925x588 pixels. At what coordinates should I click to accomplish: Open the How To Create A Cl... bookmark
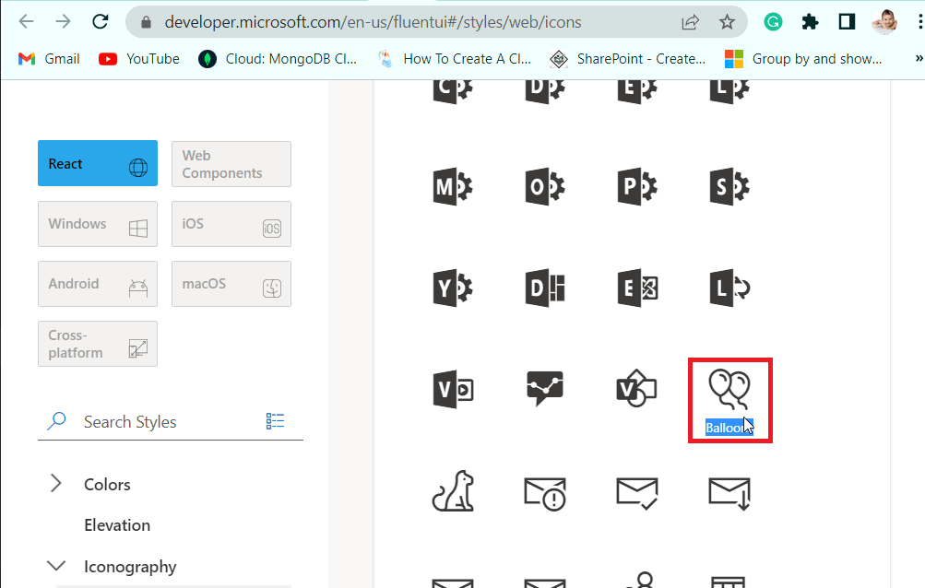455,59
